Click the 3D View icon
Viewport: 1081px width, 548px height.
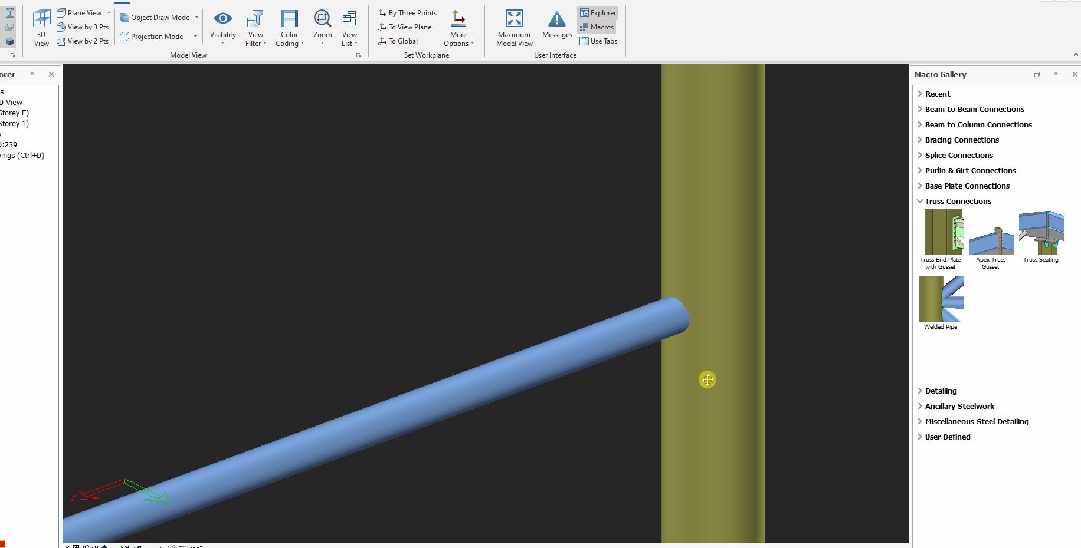coord(41,21)
